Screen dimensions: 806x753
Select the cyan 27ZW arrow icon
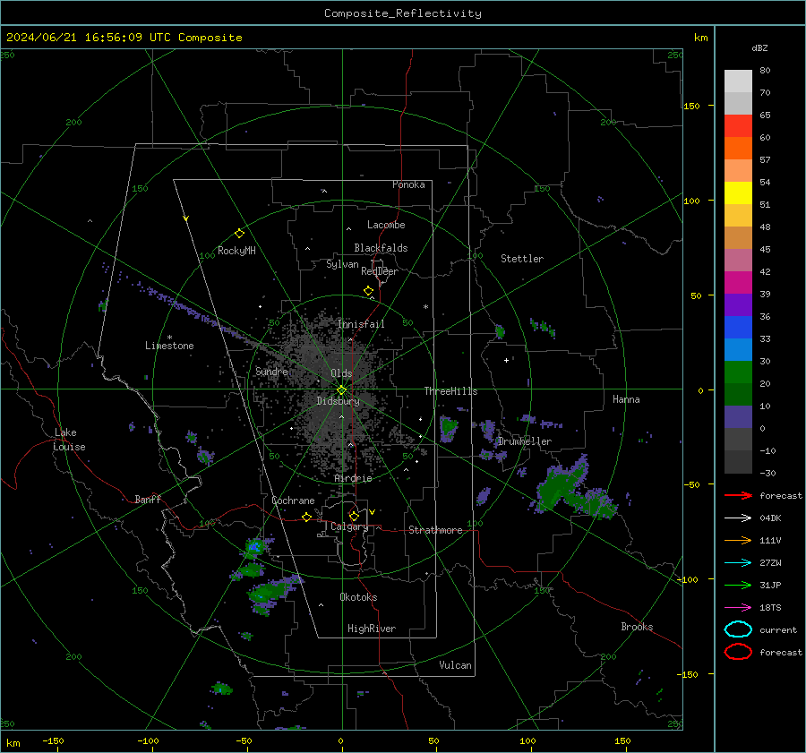pos(738,563)
